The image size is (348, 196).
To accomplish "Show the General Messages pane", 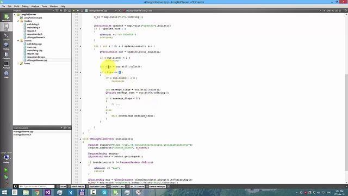I will [x=156, y=187].
